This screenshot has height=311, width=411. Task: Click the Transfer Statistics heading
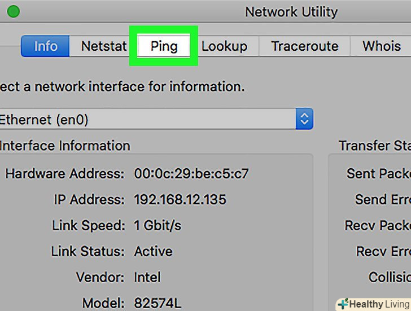coord(375,146)
